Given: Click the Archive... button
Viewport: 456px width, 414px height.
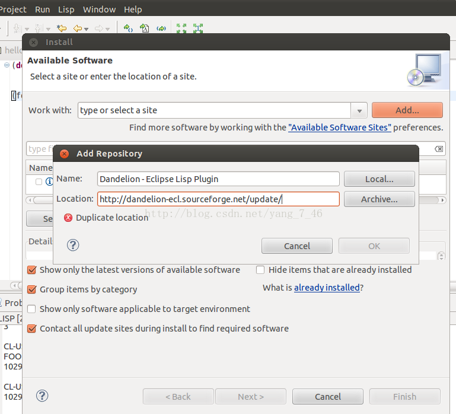Looking at the screenshot, I should pyautogui.click(x=380, y=199).
